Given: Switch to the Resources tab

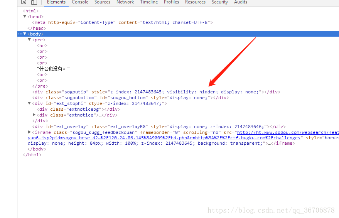Looking at the screenshot, I should coord(195,2).
